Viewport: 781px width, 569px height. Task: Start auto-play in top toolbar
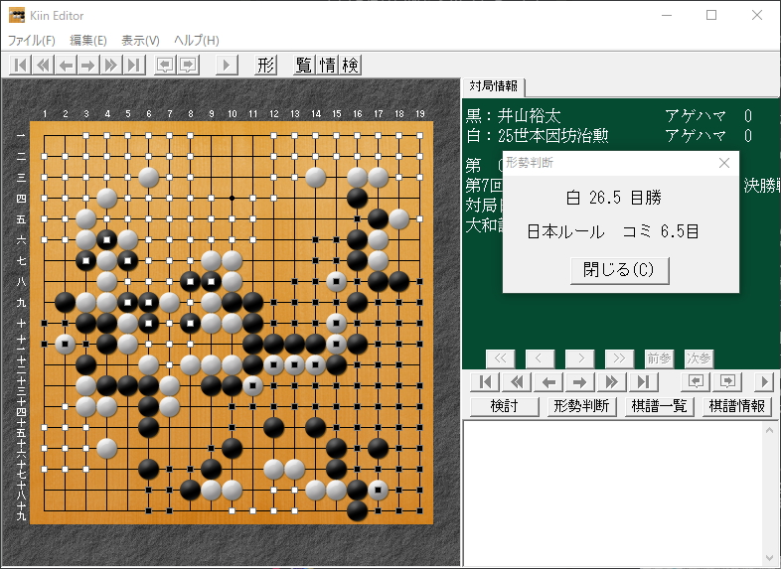pos(227,65)
